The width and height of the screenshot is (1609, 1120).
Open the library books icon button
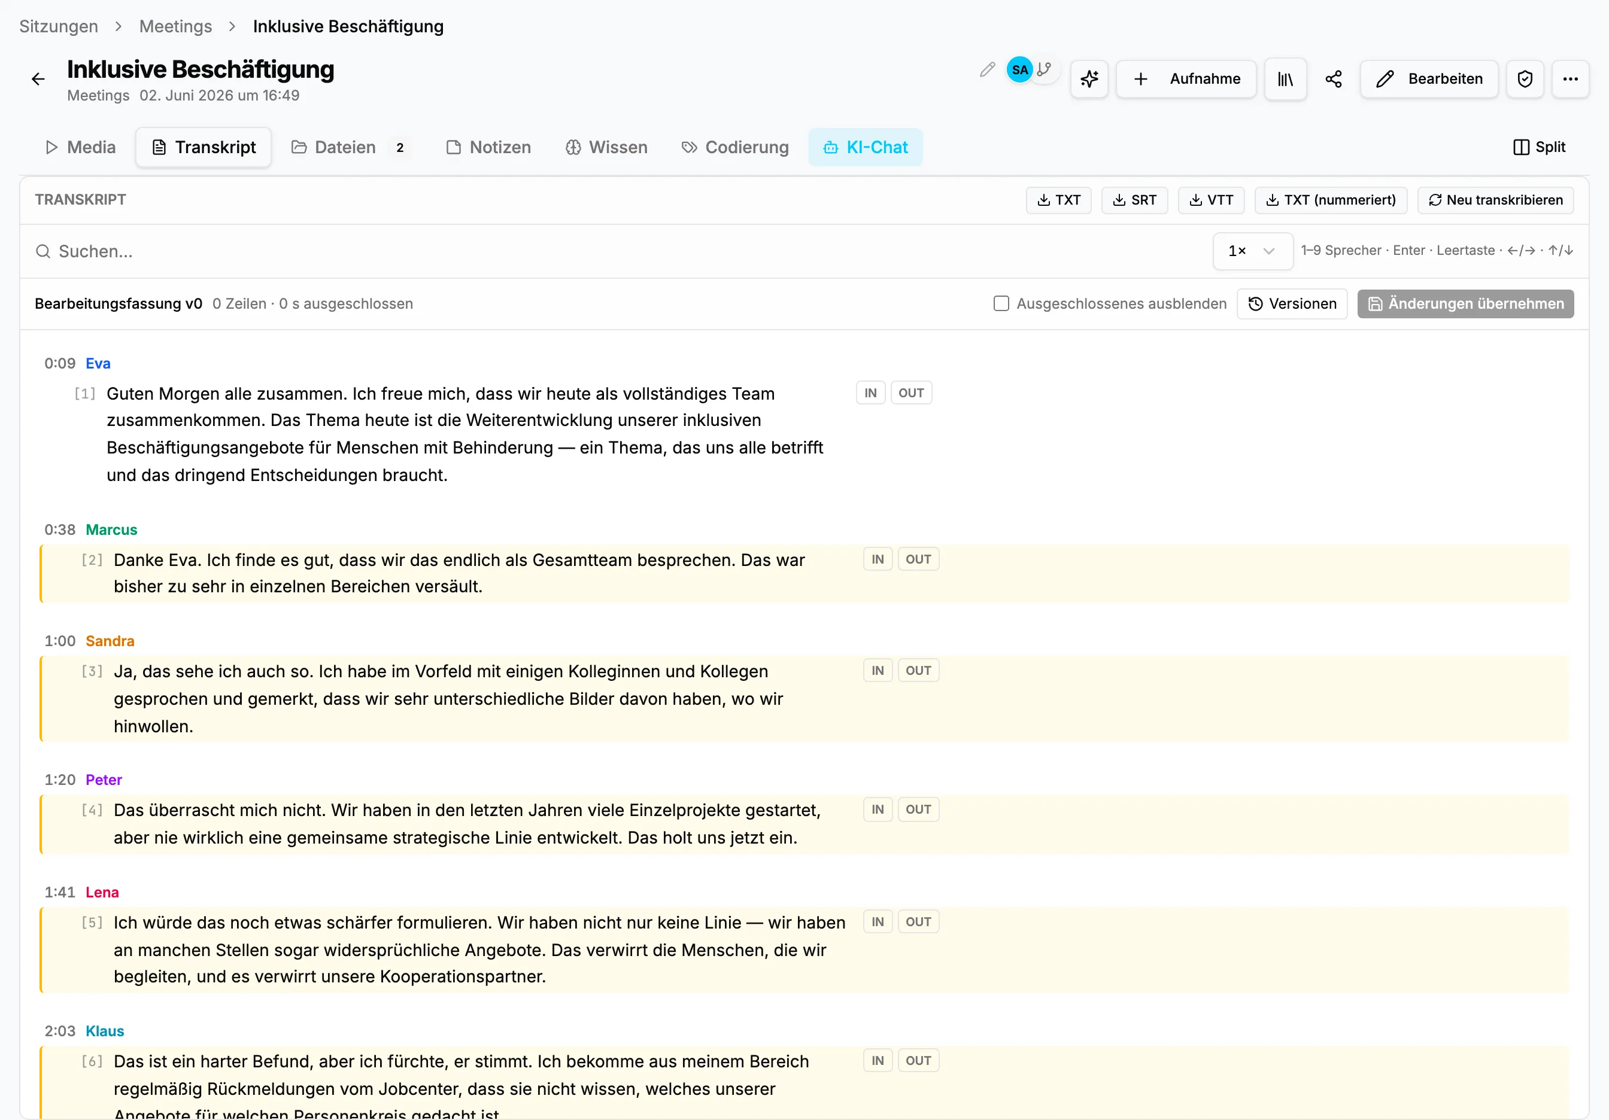coord(1285,79)
